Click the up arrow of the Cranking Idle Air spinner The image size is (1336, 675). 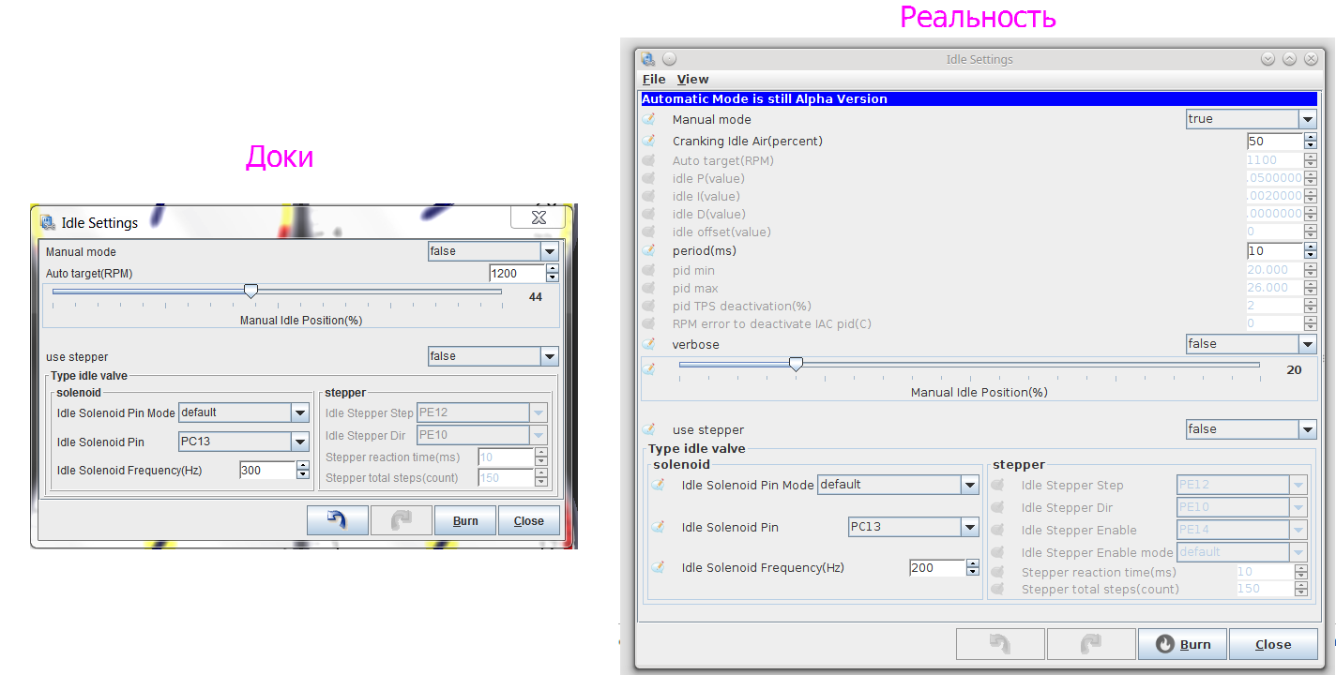tap(1310, 137)
